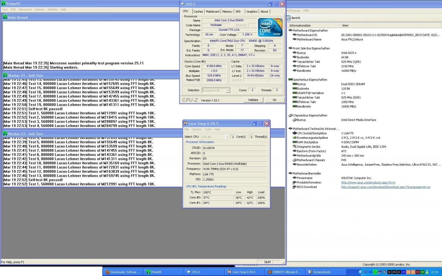The image size is (442, 276).
Task: Open the Advanced menu in Prime95
Action: tap(25, 10)
